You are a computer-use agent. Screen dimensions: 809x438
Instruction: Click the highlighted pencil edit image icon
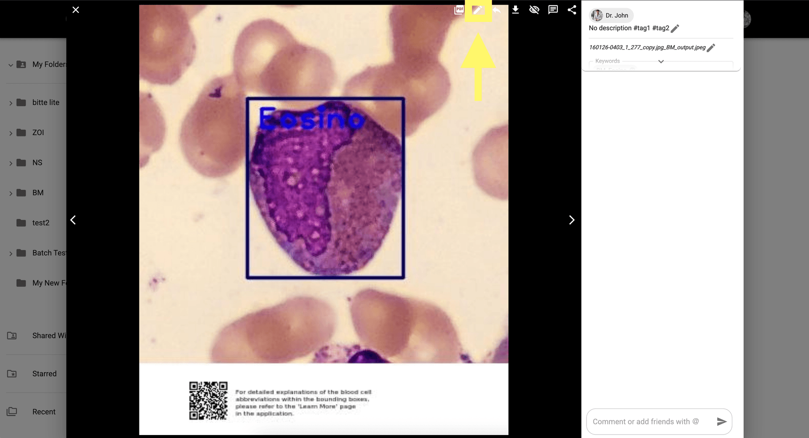point(478,10)
